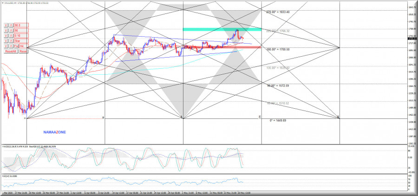Toggle the Fix button
The image size is (418, 196).
click(16, 46)
